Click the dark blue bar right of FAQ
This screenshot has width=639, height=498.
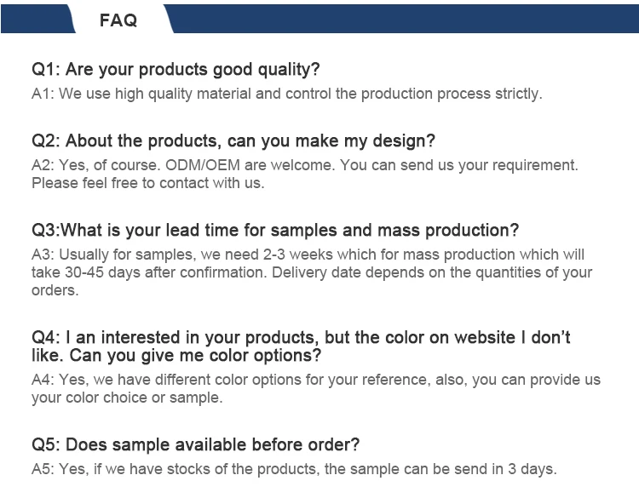[x=400, y=17]
